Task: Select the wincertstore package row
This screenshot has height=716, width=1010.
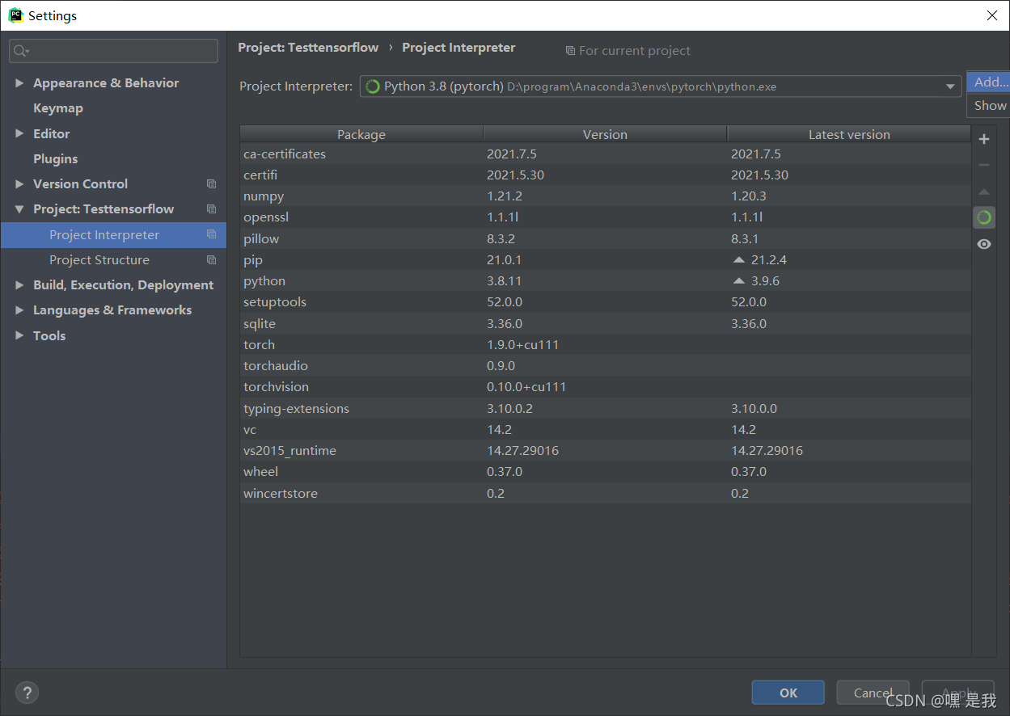Action: 606,493
